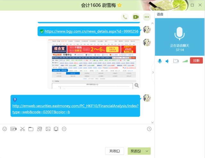Mute the speaker in voice panel
Image resolution: width=205 pixels, height=158 pixels.
coord(167,61)
